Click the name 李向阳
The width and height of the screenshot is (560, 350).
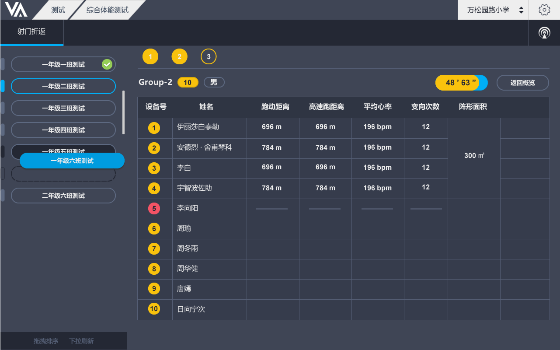[x=188, y=208]
